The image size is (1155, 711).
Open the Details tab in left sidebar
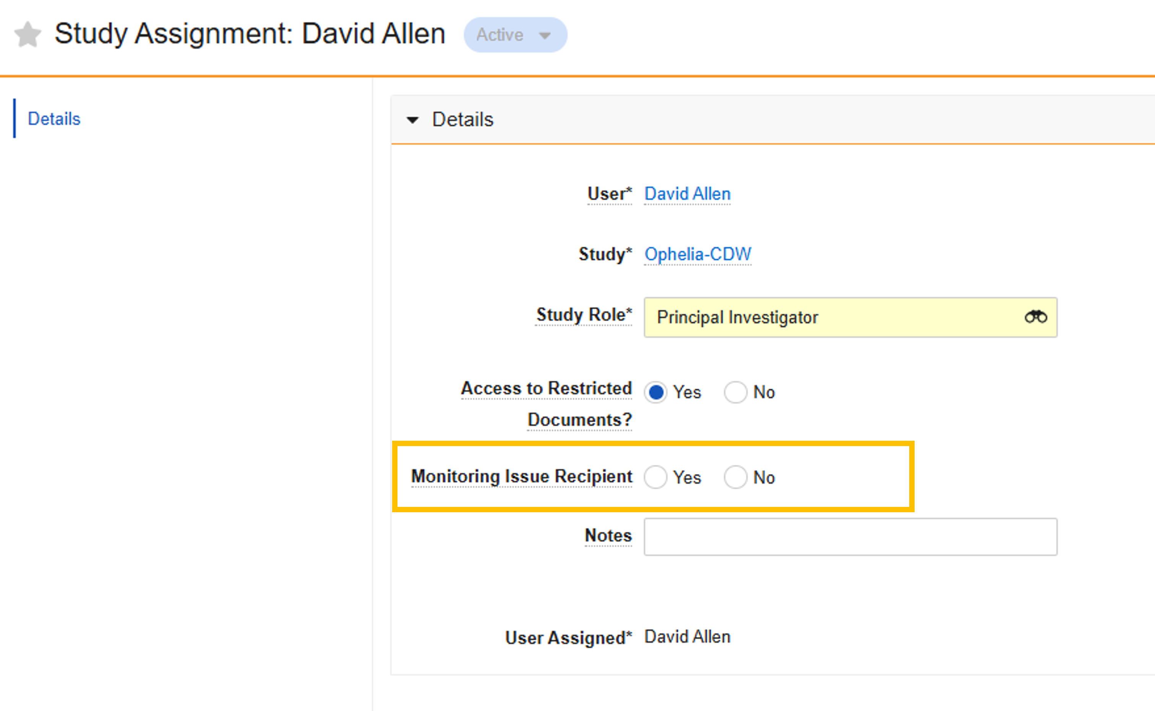tap(54, 119)
